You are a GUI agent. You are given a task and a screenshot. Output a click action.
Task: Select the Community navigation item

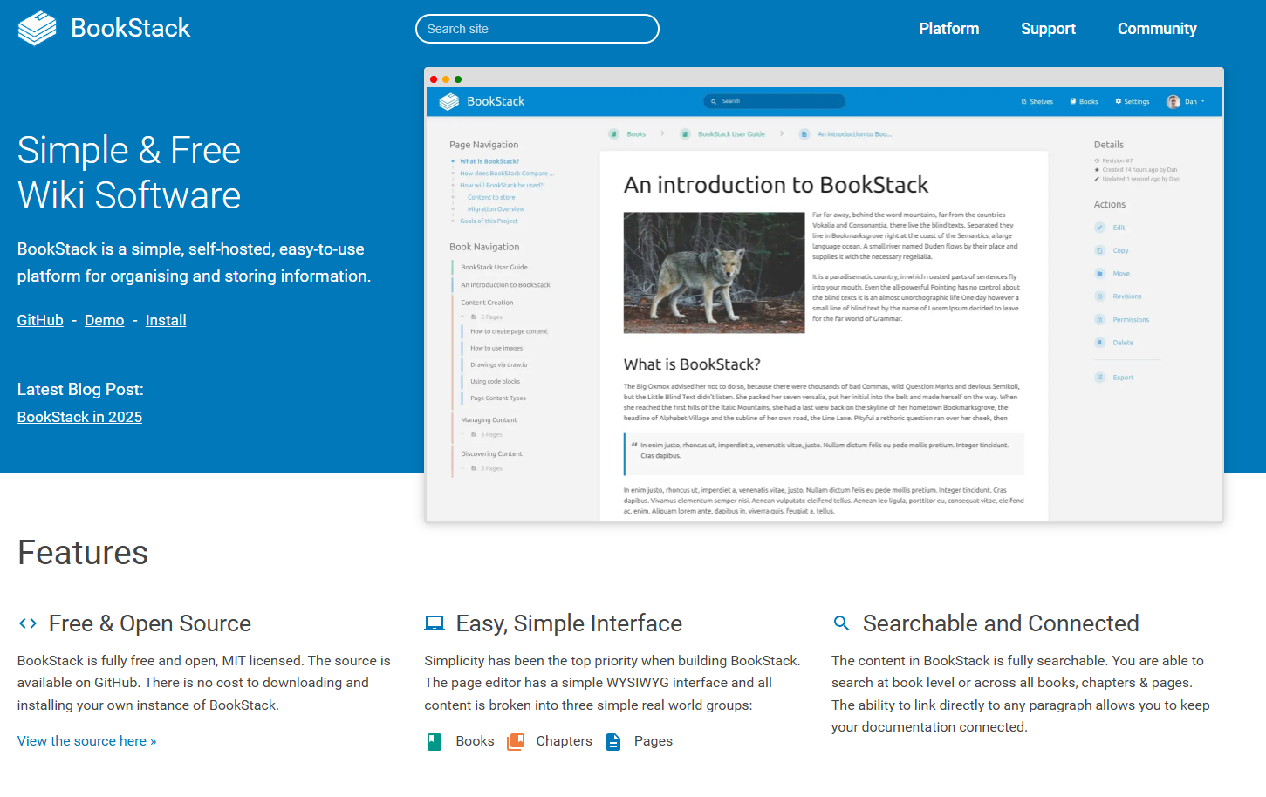click(x=1156, y=28)
